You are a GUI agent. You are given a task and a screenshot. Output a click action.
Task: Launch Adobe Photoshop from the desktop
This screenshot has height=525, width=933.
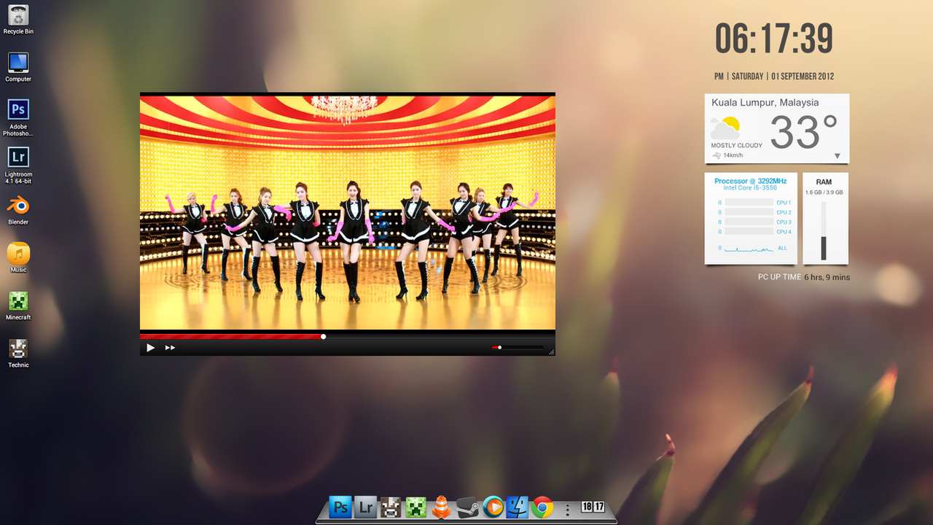(x=18, y=117)
